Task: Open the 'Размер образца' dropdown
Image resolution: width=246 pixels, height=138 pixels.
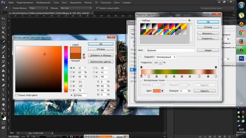Action: pos(38,8)
